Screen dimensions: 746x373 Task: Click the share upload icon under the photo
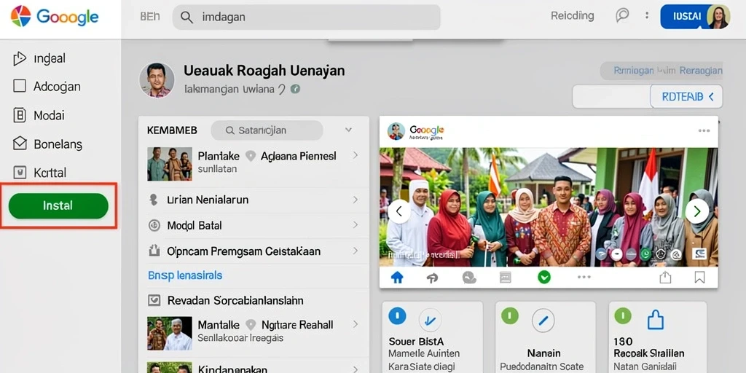665,278
